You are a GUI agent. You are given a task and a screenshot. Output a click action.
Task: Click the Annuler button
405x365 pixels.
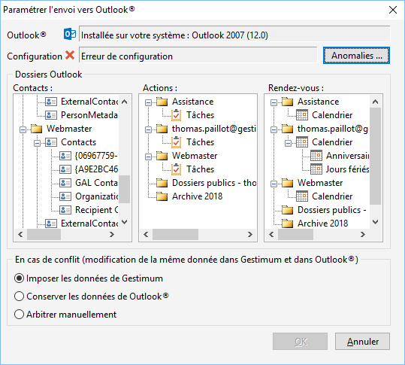[x=362, y=342]
